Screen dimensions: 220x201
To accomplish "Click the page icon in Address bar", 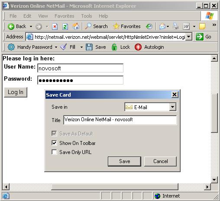I will (x=29, y=37).
